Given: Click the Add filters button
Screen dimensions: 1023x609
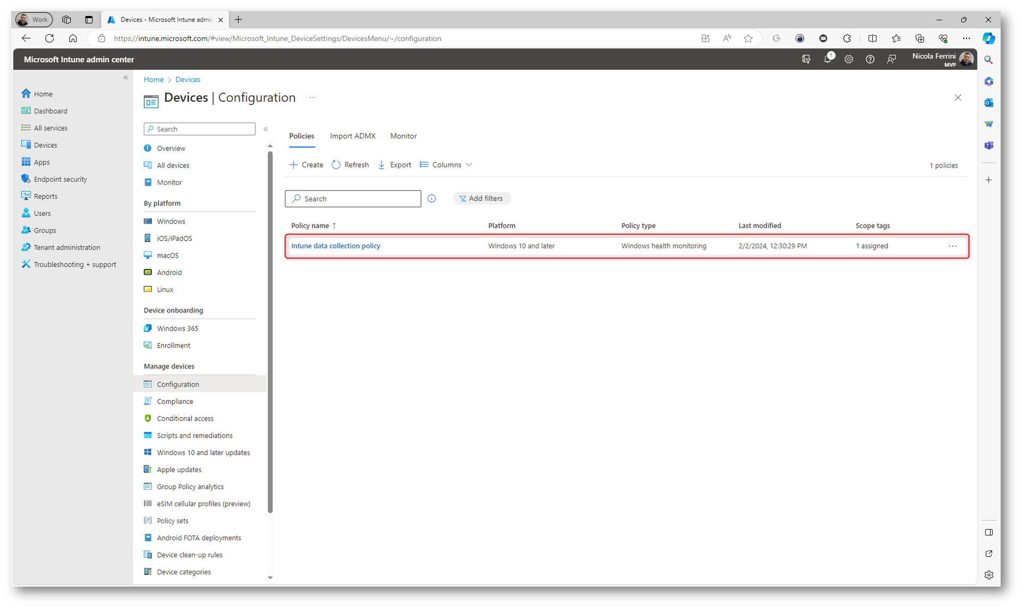Looking at the screenshot, I should pos(481,199).
